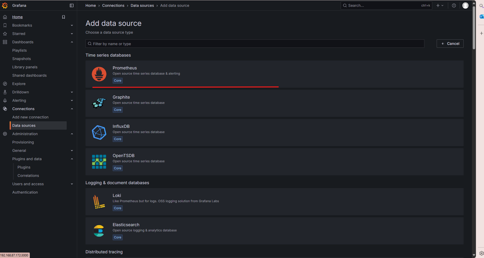
Task: Click the Filter by name or type field
Action: 255,44
